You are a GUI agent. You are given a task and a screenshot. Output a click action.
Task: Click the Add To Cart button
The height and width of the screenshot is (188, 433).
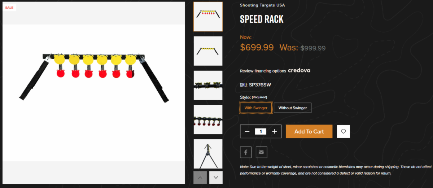309,131
